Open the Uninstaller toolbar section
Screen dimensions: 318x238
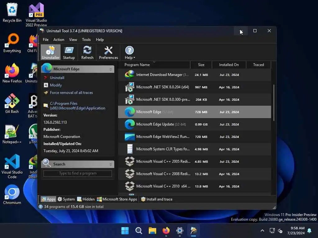(51, 52)
